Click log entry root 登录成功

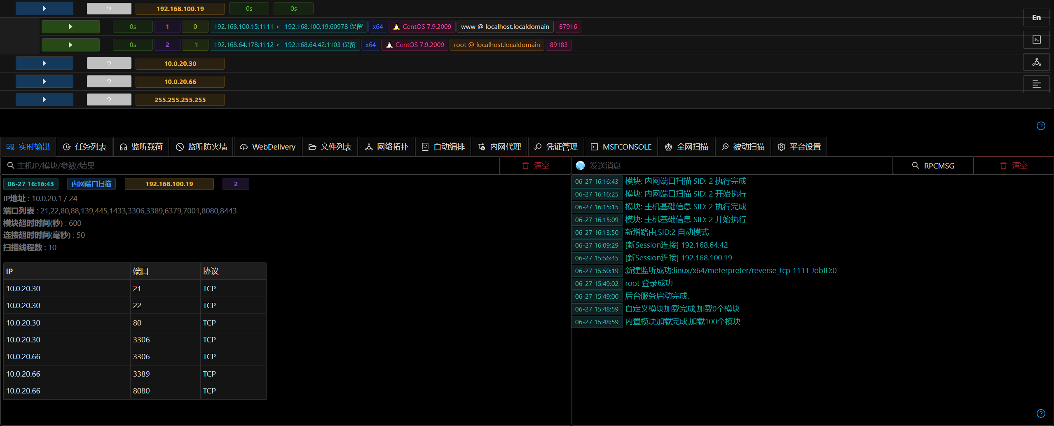(x=649, y=283)
